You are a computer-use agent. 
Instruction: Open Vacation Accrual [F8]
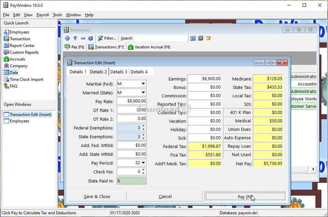coord(149,47)
